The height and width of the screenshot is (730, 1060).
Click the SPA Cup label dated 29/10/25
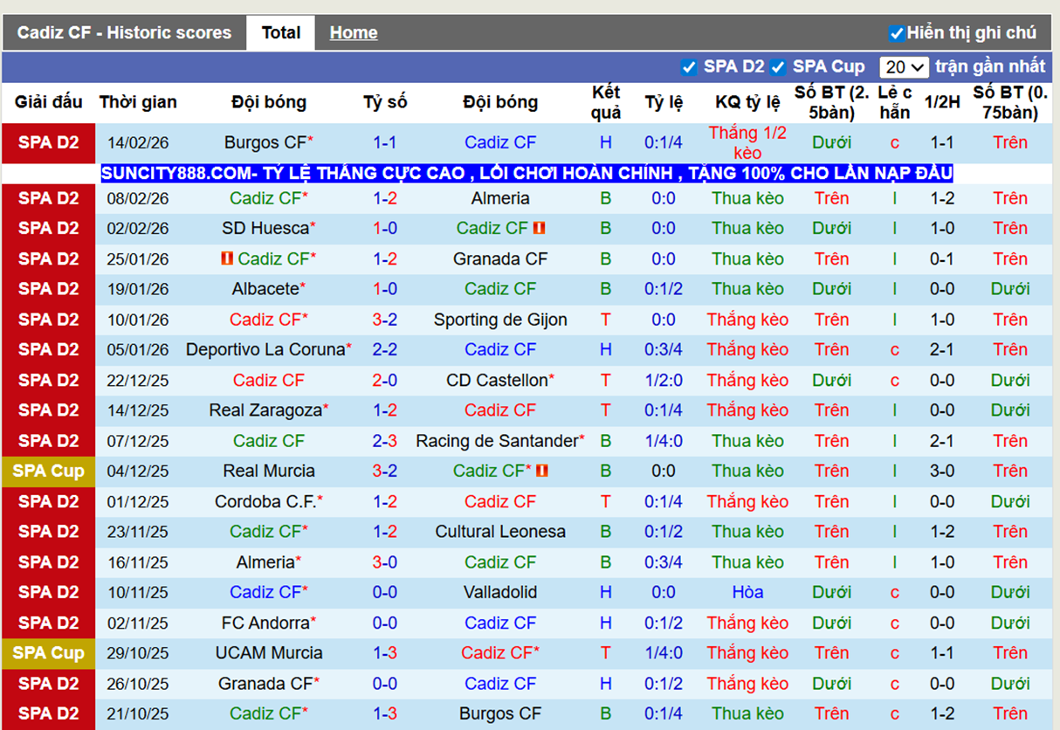point(48,652)
